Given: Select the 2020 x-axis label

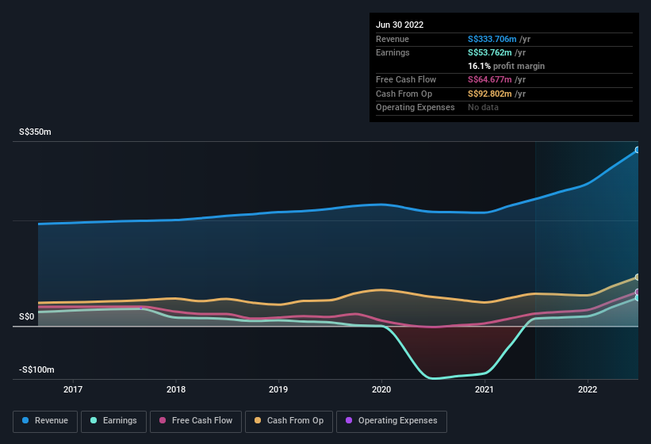Looking at the screenshot, I should [x=381, y=389].
